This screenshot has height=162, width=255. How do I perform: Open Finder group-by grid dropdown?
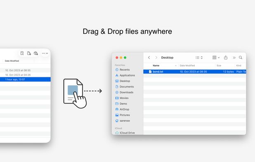216,58
